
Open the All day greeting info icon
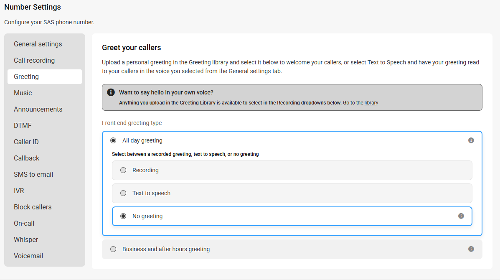pyautogui.click(x=471, y=140)
